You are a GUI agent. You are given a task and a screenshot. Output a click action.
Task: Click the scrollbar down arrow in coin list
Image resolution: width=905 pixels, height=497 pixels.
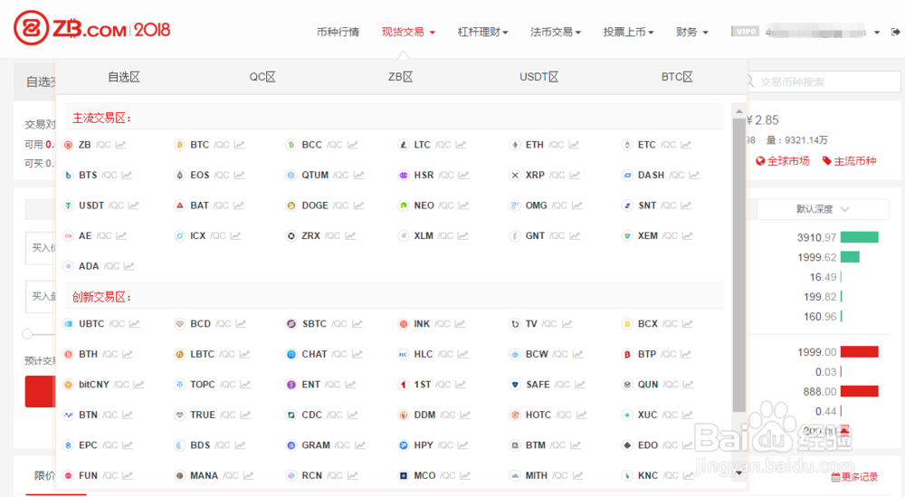pos(738,473)
